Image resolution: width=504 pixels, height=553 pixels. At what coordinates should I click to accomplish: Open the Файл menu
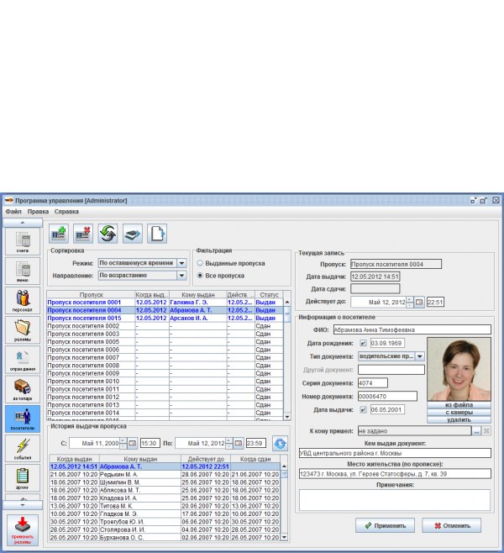pos(13,212)
